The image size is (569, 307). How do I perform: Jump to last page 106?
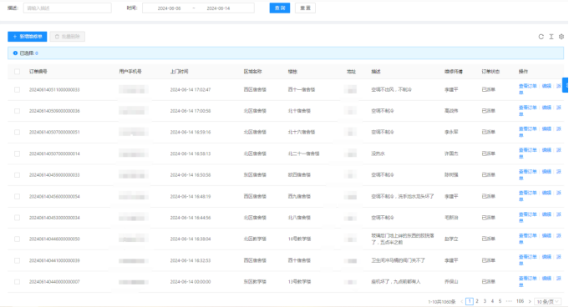pos(520,301)
